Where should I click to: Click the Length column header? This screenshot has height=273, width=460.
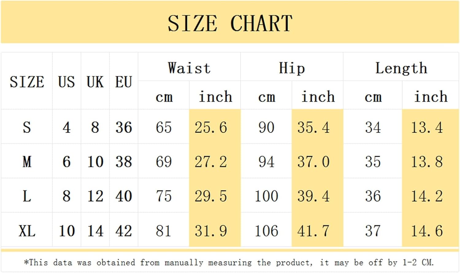[x=401, y=68]
